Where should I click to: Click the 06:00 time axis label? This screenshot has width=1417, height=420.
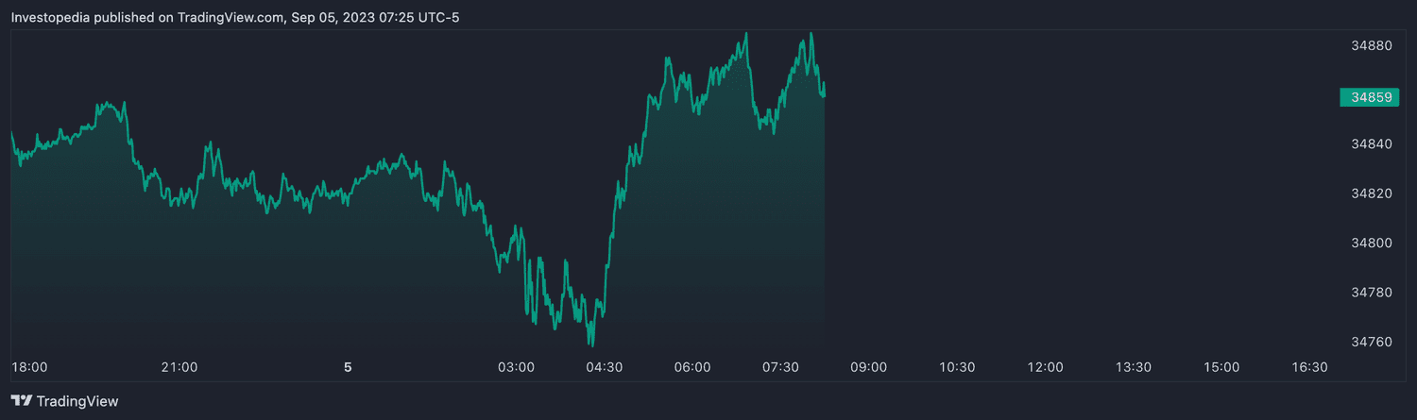click(692, 366)
